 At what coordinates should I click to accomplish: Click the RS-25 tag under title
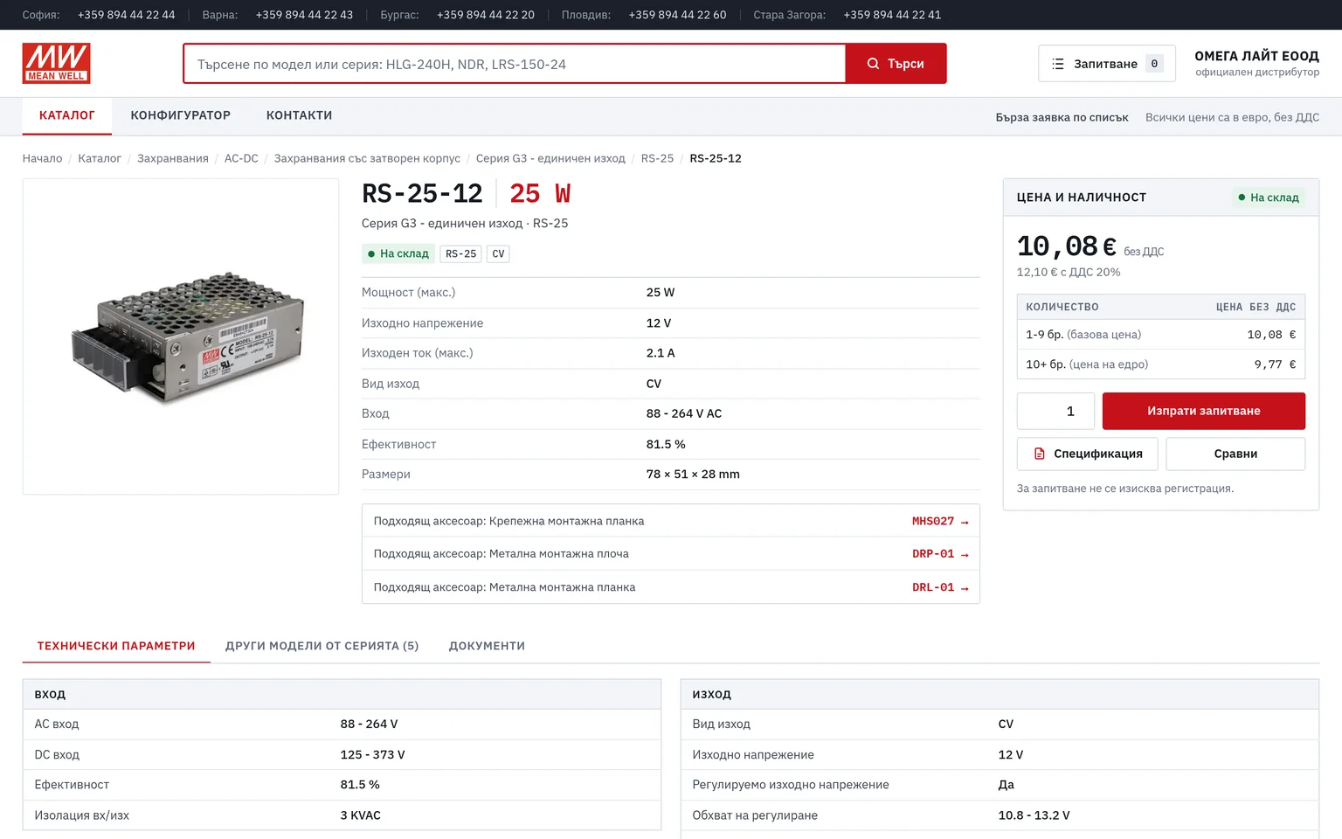[461, 253]
